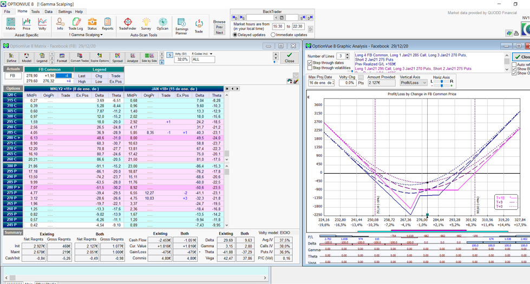Open the Earnings Planner
The width and height of the screenshot is (530, 284).
pos(181,27)
